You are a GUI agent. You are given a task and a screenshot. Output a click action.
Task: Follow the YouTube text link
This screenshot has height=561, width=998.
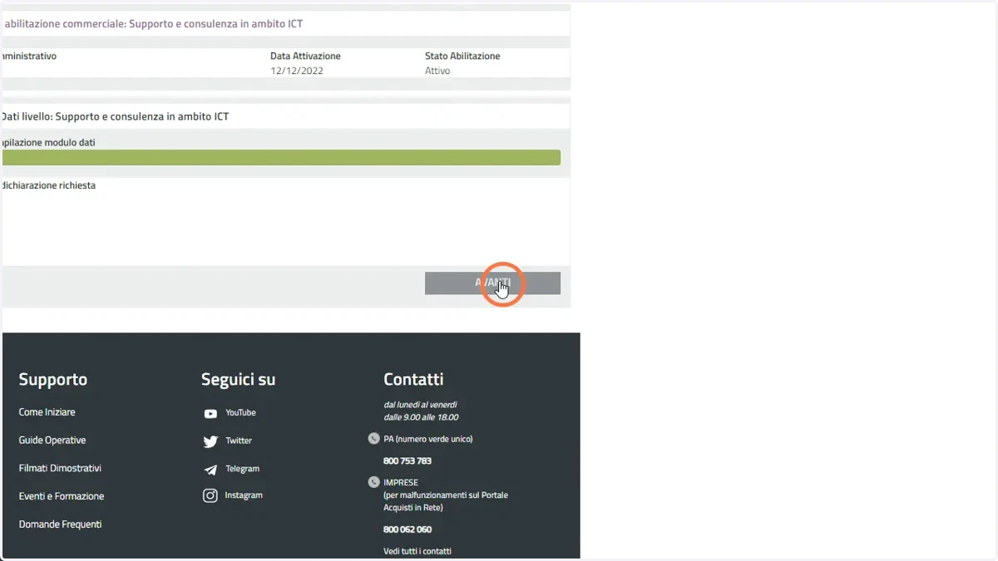[x=240, y=413]
